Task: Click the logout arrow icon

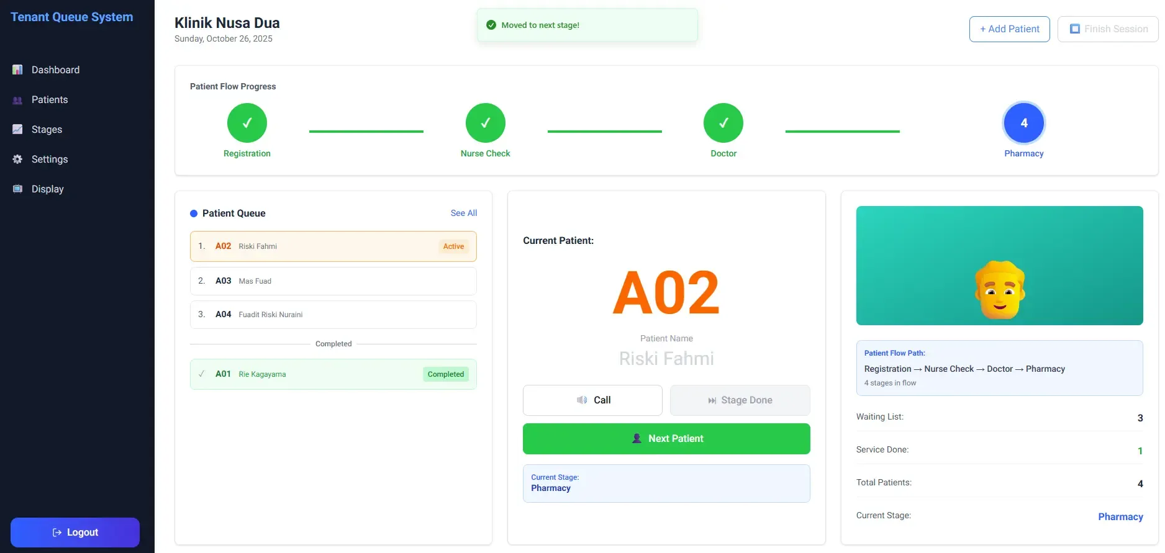Action: [x=56, y=532]
